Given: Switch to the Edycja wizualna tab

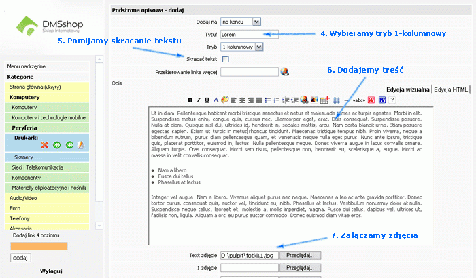Looking at the screenshot, I should pyautogui.click(x=408, y=90).
